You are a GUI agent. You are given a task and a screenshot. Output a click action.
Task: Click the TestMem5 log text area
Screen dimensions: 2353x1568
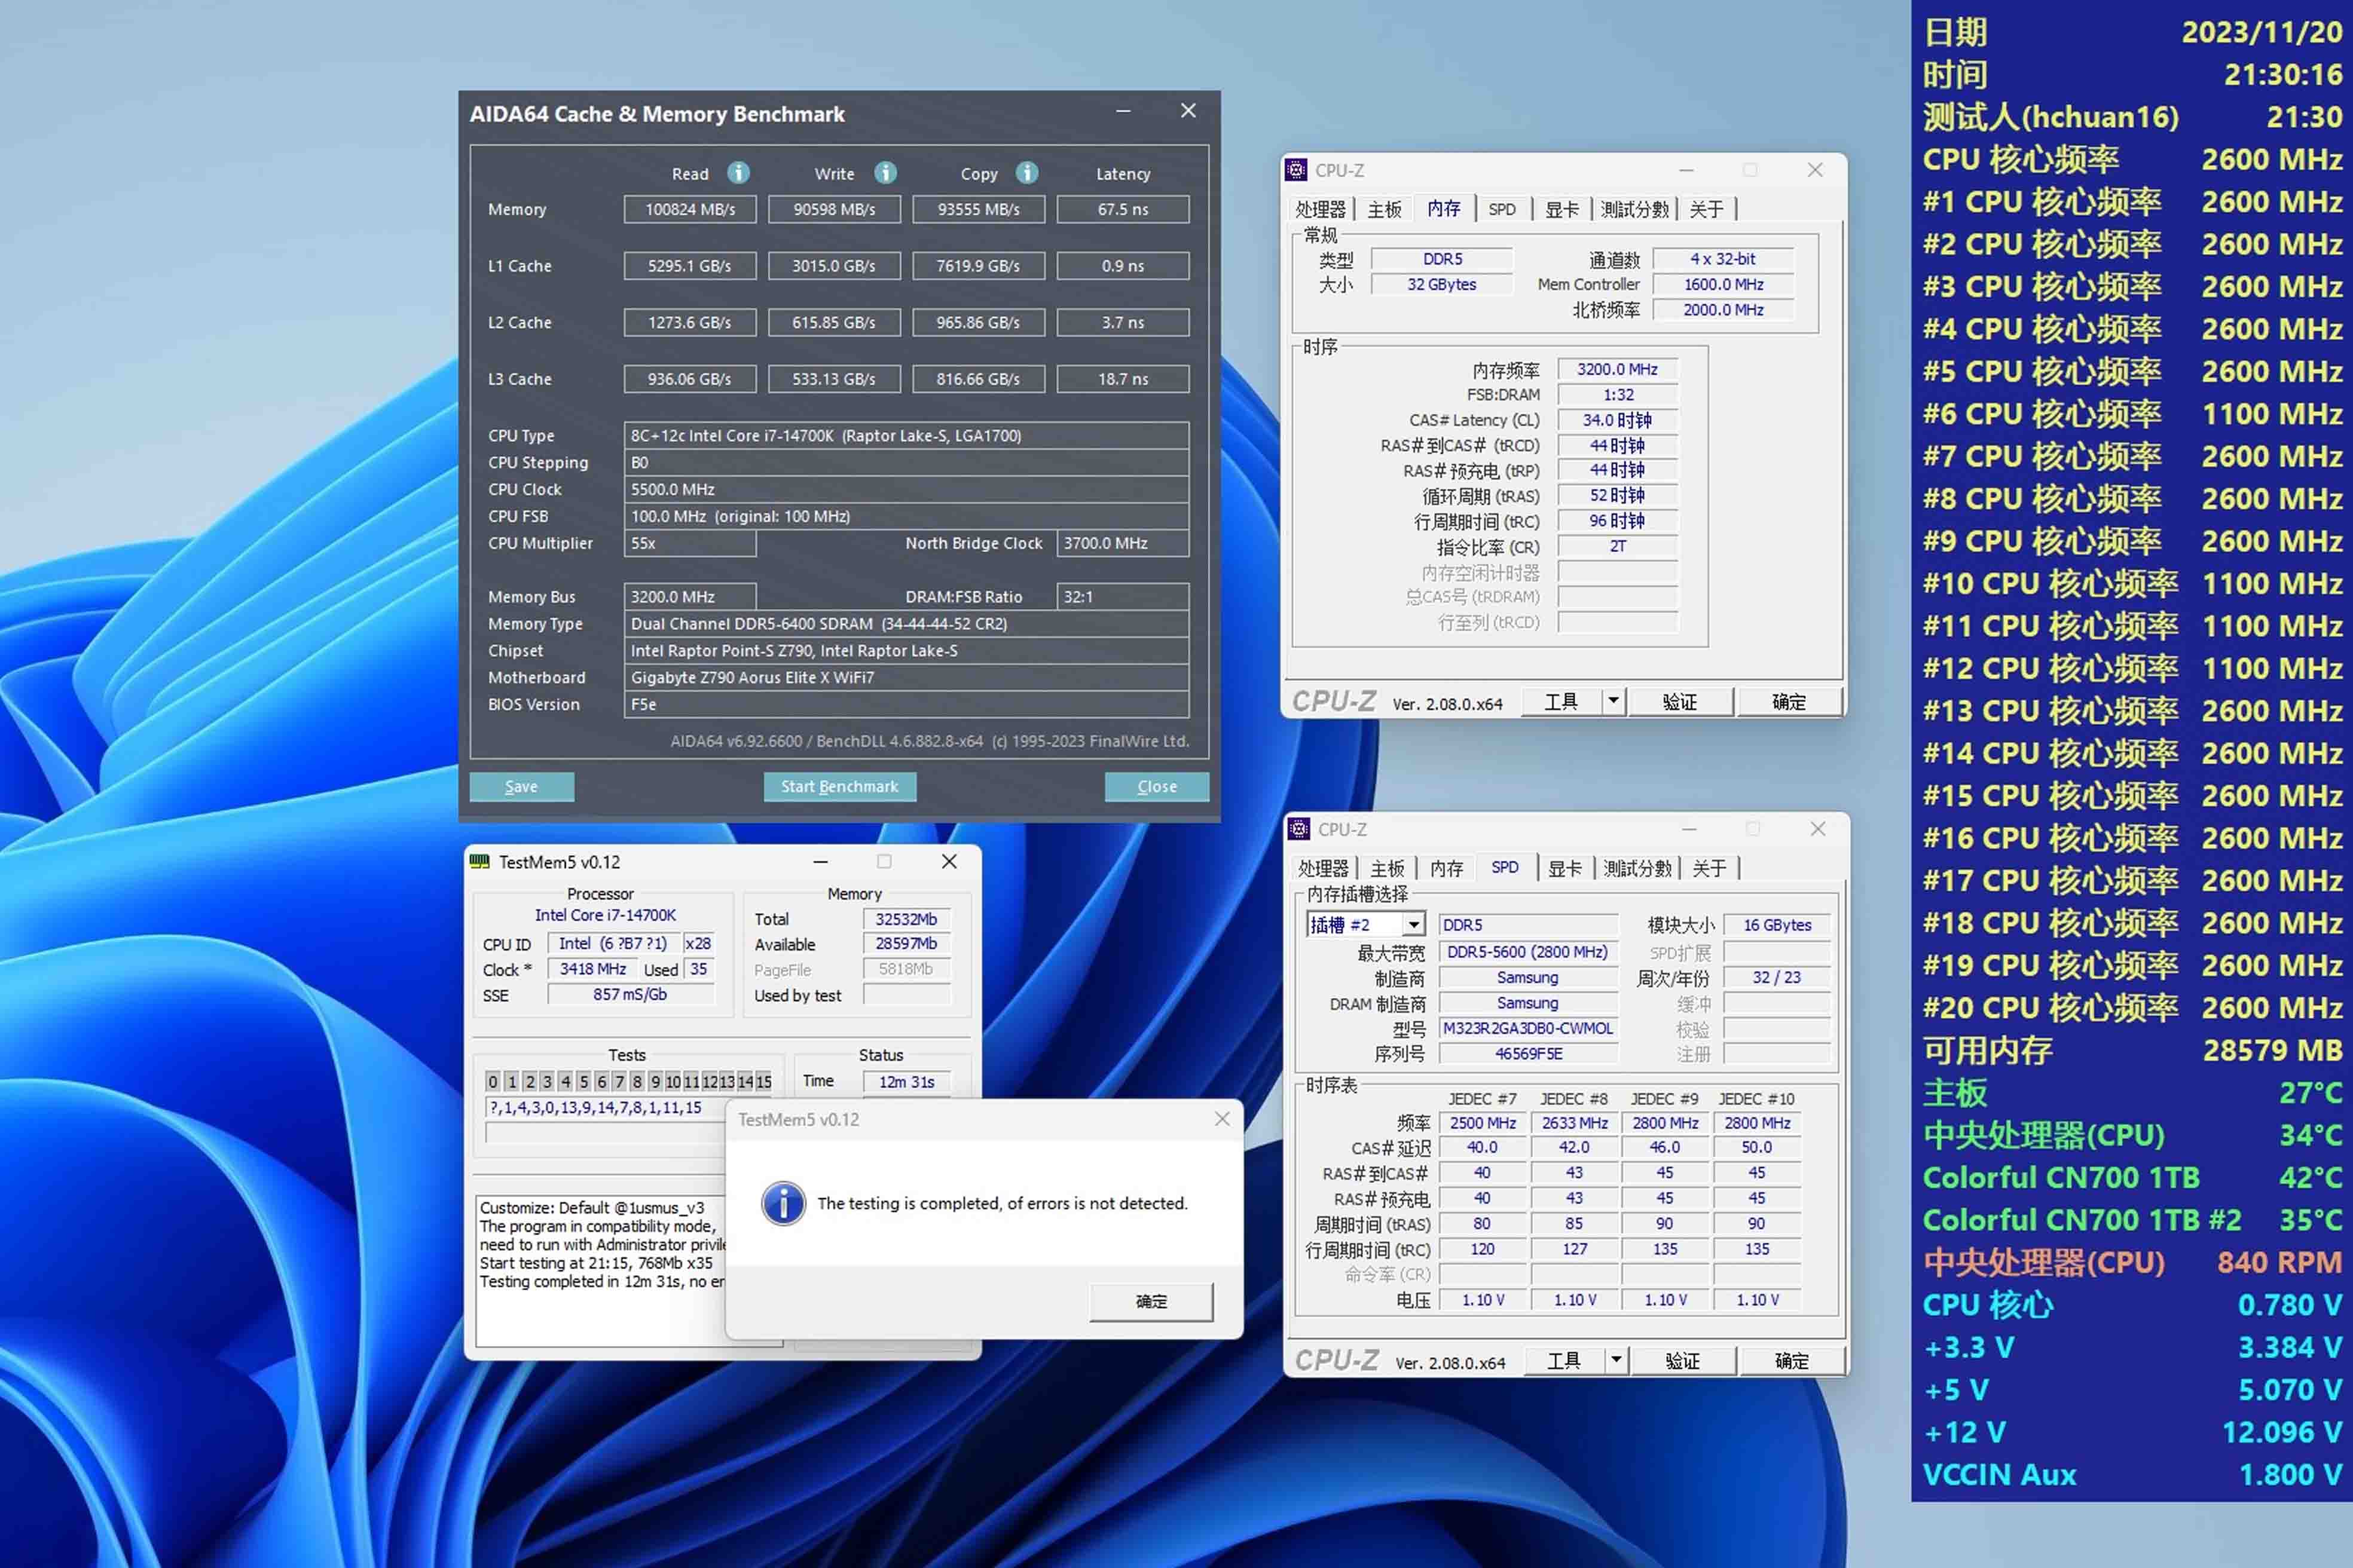[x=601, y=1270]
